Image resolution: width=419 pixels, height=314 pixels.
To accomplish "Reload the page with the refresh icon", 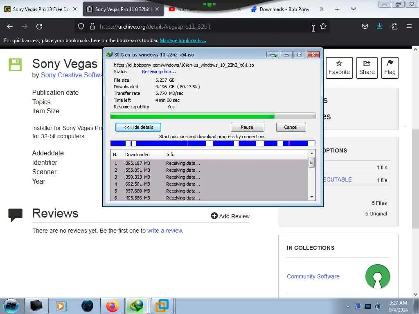I will click(x=39, y=27).
